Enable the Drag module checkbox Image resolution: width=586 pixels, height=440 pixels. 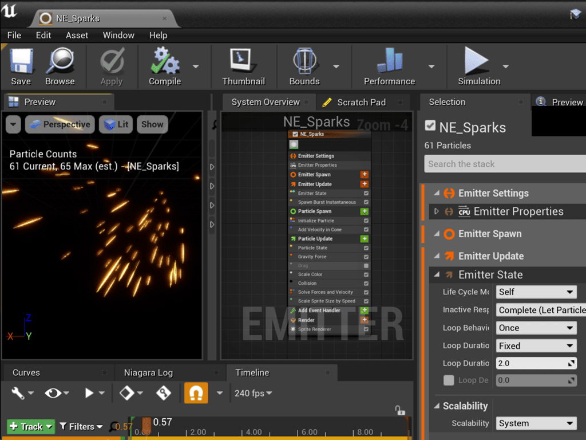(x=366, y=266)
